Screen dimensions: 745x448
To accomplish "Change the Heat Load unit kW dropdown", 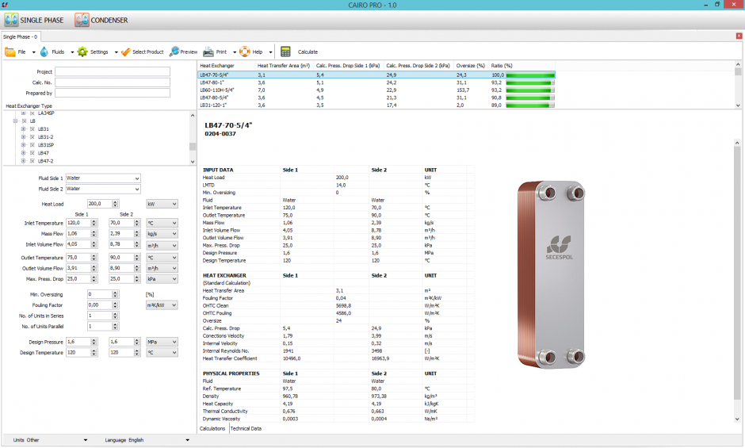I will [x=162, y=204].
